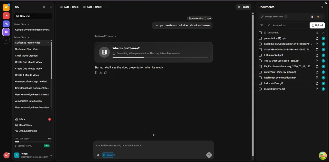Send the message with arrow button
Screen dimensions: 329x162
point(209,155)
